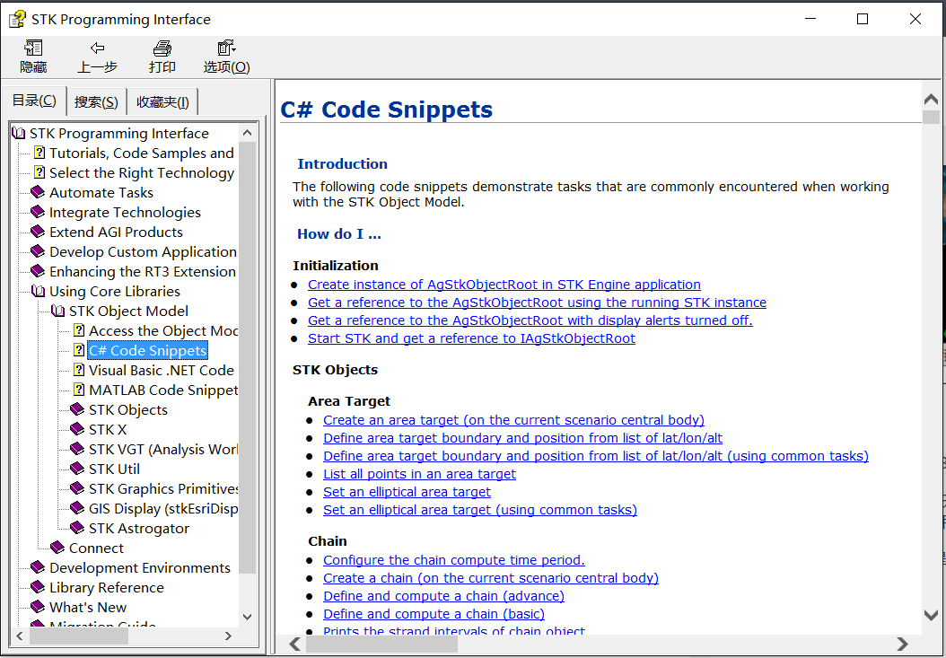Open Create an area target link

coord(513,420)
